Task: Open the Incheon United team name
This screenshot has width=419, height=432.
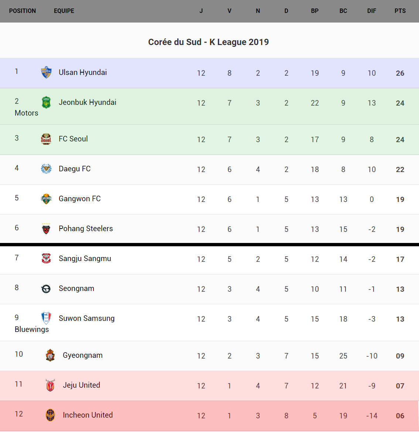Action: [x=88, y=415]
